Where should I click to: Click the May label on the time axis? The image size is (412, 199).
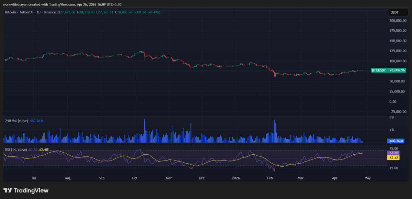367,178
